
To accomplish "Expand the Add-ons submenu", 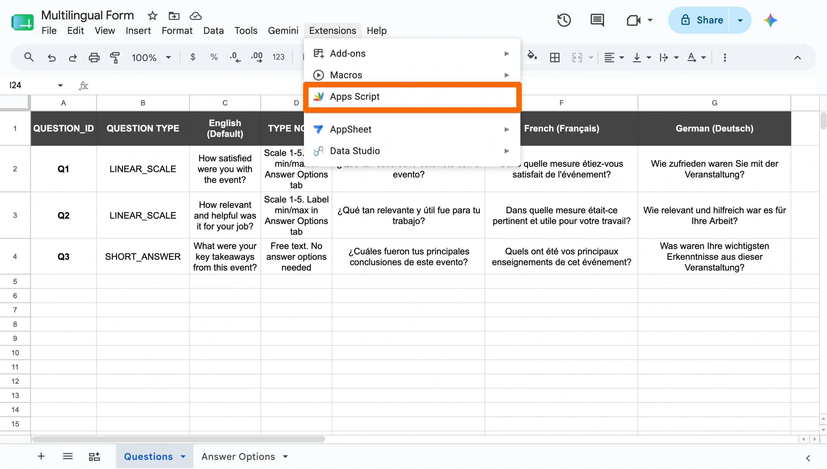I will [412, 54].
